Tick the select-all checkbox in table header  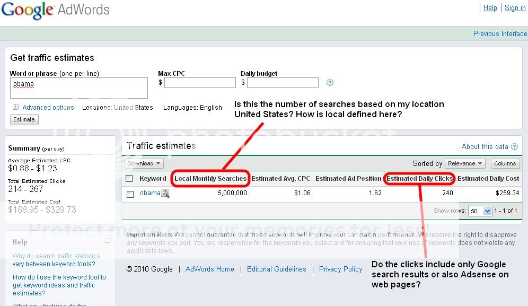(129, 179)
